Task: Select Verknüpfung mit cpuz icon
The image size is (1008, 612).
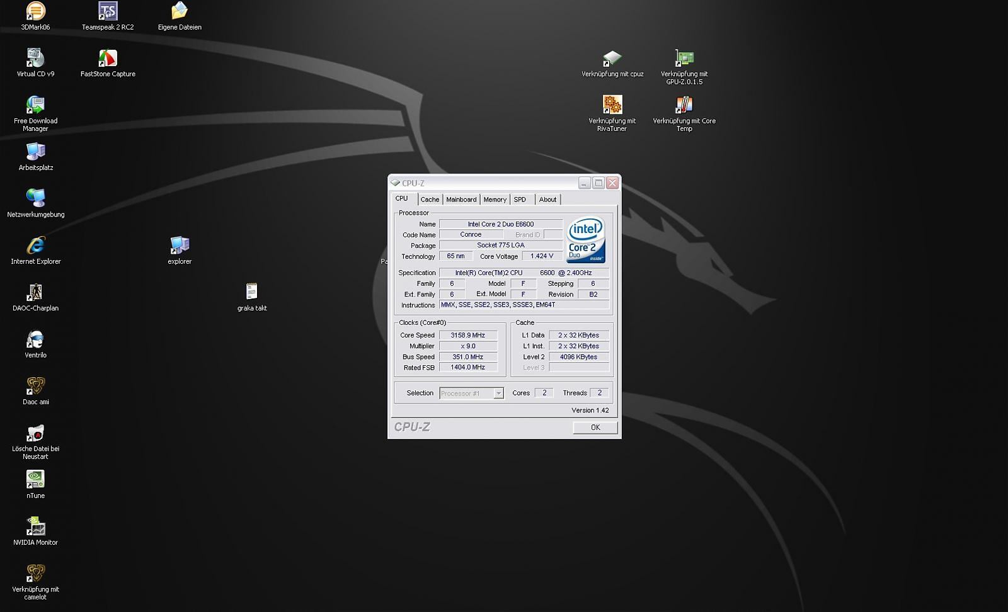Action: pos(612,58)
